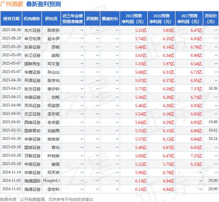Select 万联证券 institution cell

click(33, 156)
